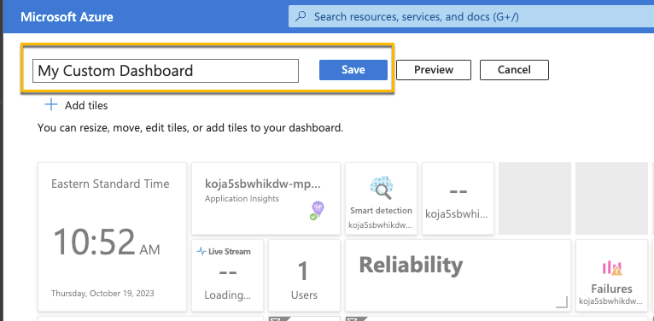Open the Application Insights lightbulb icon

coord(318,210)
